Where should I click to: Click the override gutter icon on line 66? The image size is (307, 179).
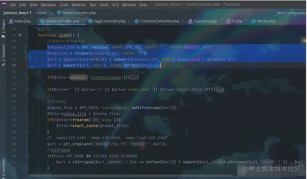[20, 35]
